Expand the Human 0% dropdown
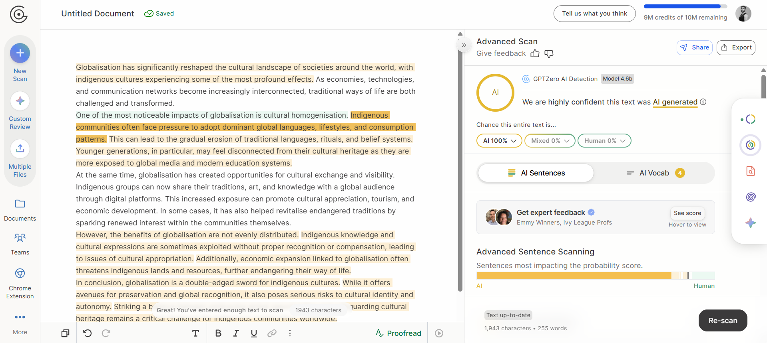 point(604,140)
